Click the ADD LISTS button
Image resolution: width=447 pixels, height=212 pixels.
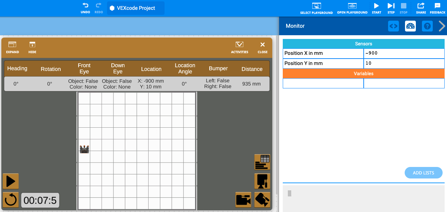point(423,173)
